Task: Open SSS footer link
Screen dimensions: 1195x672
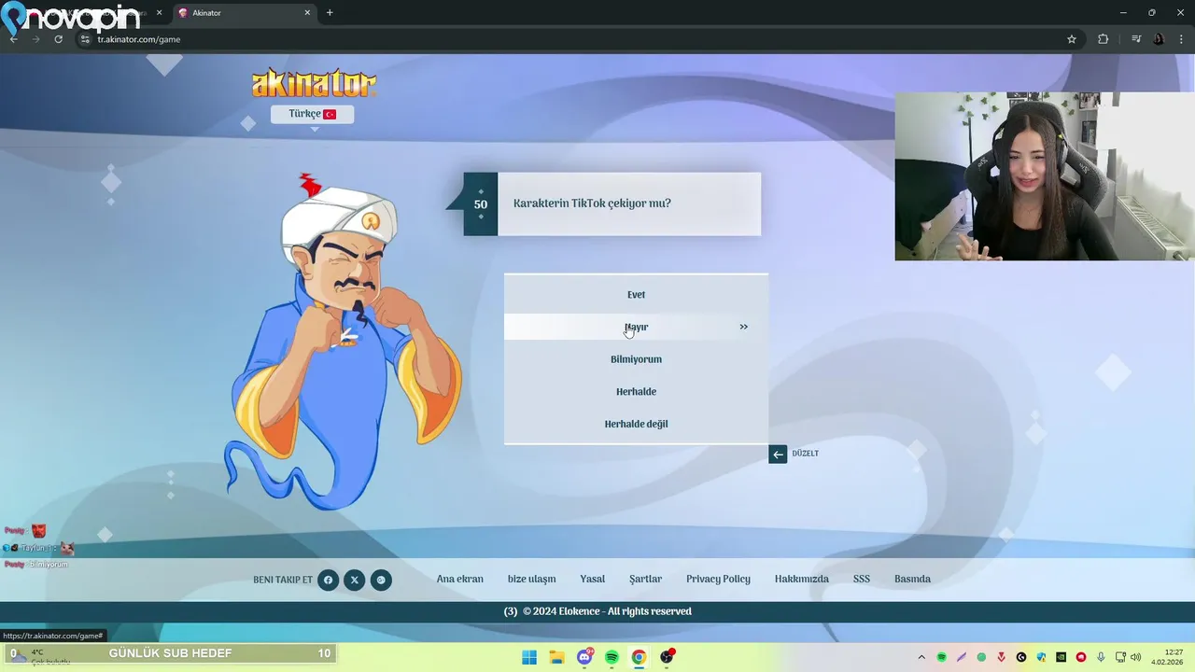Action: (862, 580)
